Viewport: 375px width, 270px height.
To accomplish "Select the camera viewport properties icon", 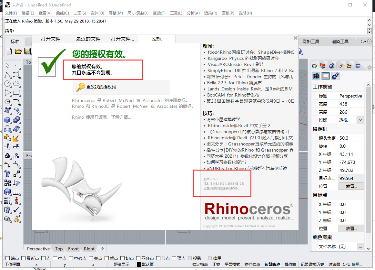I will 316,76.
